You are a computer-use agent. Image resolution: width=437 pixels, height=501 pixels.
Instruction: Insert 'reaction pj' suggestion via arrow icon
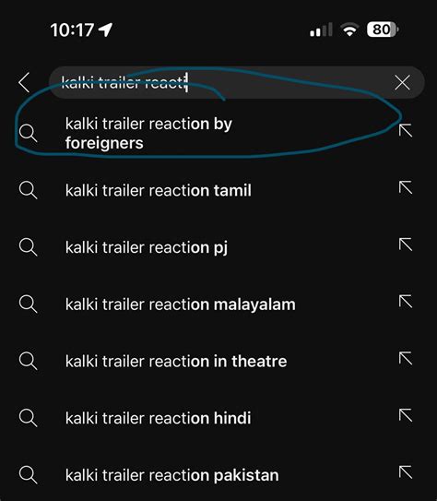point(406,245)
